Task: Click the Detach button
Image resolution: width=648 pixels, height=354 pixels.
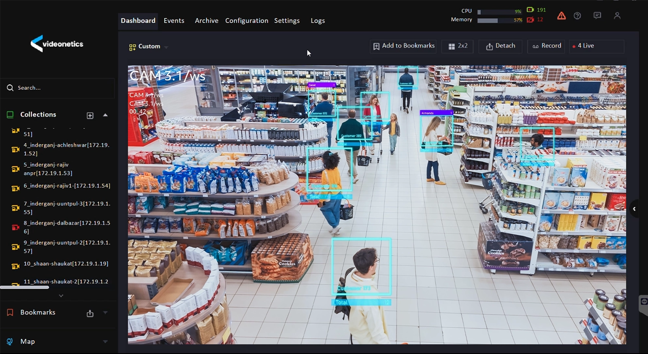Action: click(501, 46)
